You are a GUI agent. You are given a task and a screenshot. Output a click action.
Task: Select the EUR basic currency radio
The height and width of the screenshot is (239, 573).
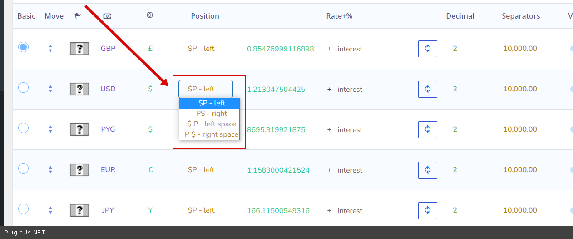23,169
